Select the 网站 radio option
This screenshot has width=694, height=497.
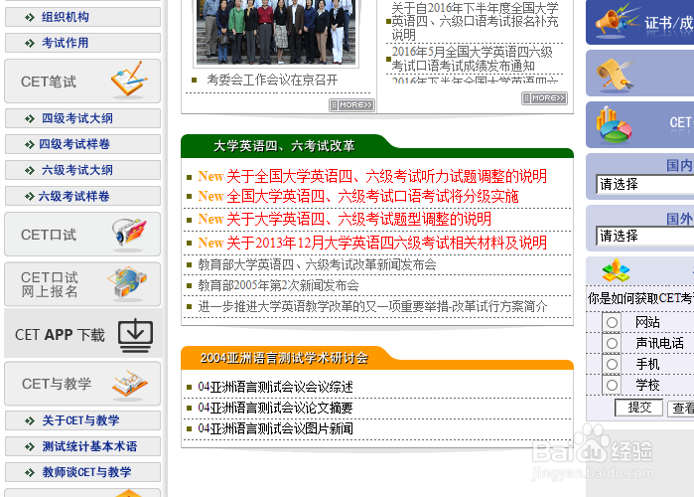[x=613, y=322]
